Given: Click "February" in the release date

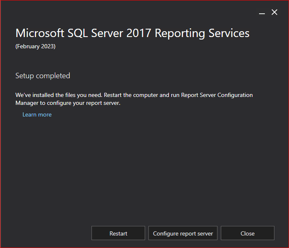Looking at the screenshot, I should click(28, 46).
